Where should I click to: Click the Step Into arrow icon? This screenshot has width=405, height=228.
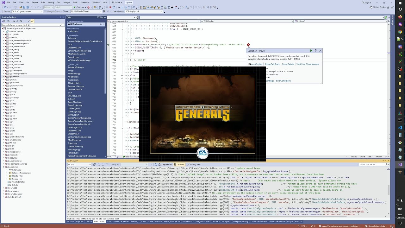122,7
